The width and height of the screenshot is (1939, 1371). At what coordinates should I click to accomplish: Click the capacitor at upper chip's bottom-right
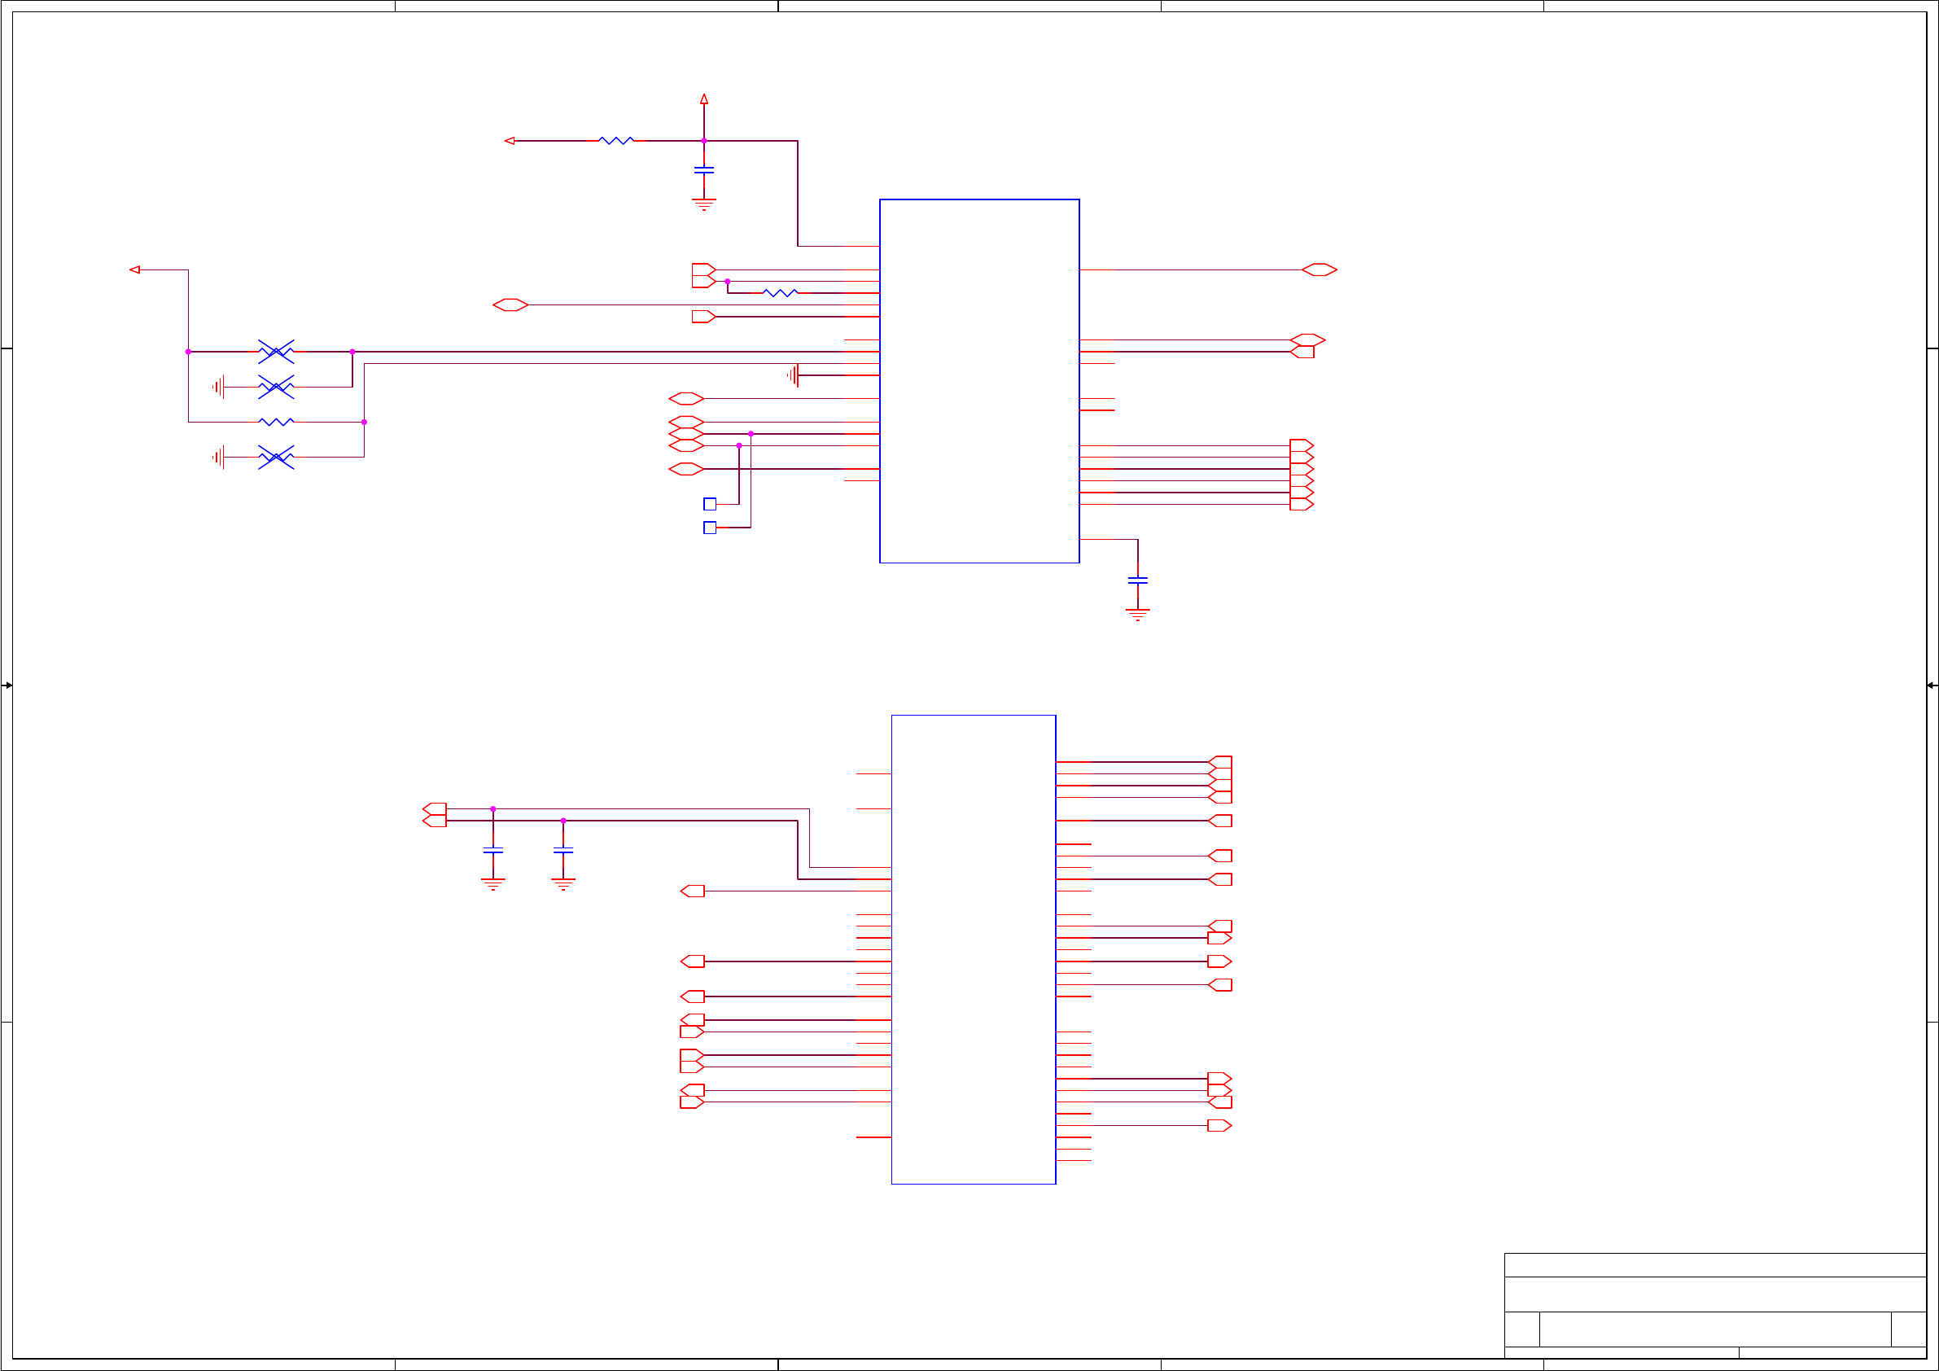(1137, 580)
